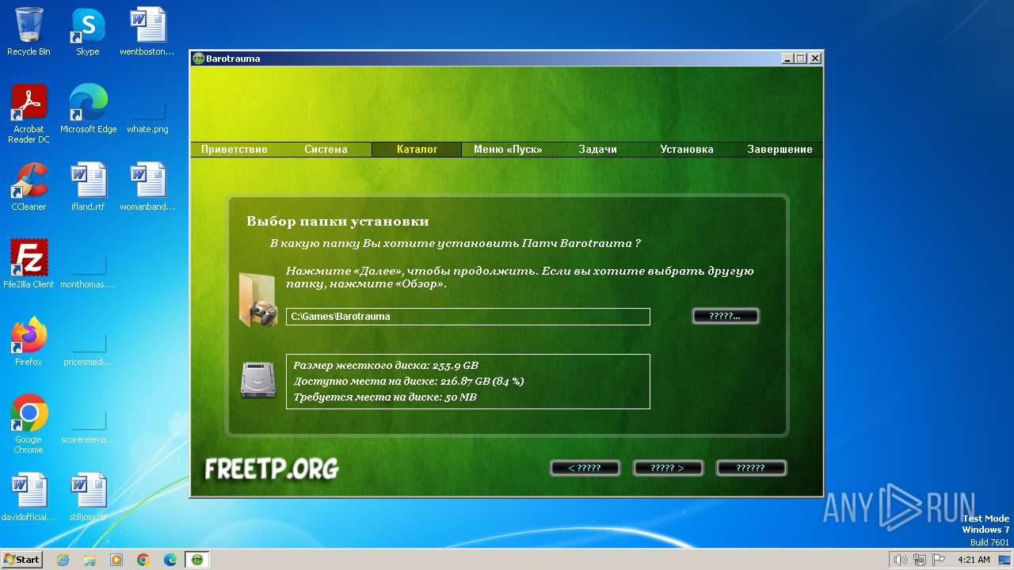Open Internet Explorer from the taskbar
The width and height of the screenshot is (1014, 570).
coord(63,560)
